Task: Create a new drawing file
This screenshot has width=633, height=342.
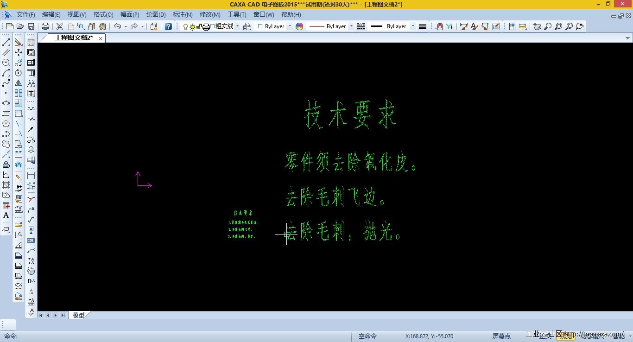Action: [9, 26]
